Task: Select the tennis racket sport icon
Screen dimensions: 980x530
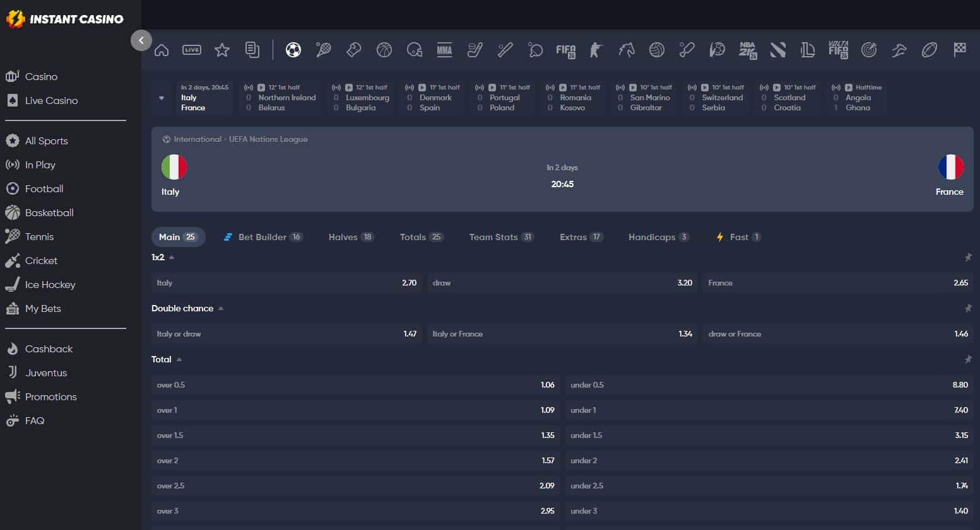Action: point(324,50)
